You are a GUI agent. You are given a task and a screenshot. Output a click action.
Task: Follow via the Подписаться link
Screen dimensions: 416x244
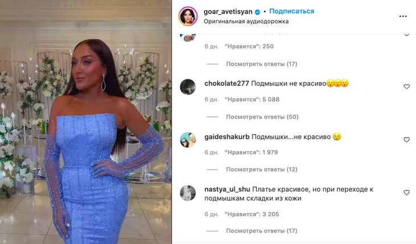[292, 11]
